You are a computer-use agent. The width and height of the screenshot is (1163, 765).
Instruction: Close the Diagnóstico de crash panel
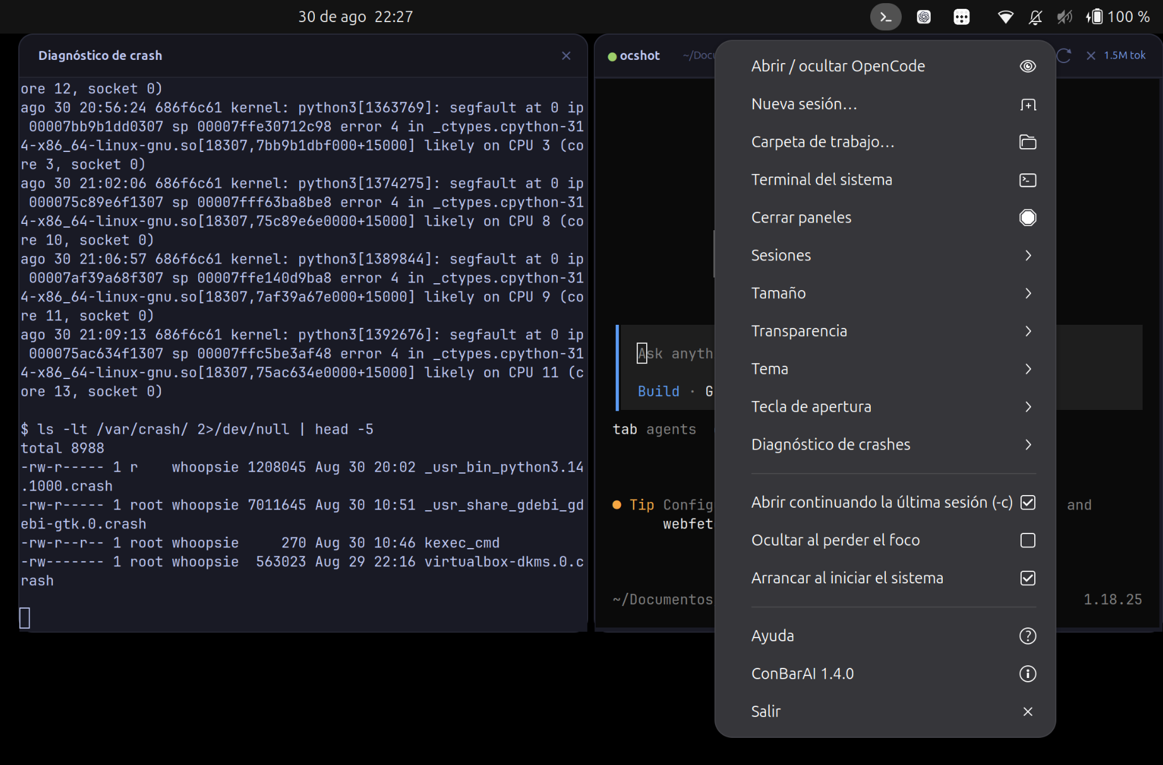click(x=566, y=56)
